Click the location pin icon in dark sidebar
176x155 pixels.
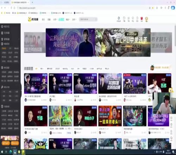coord(2,27)
